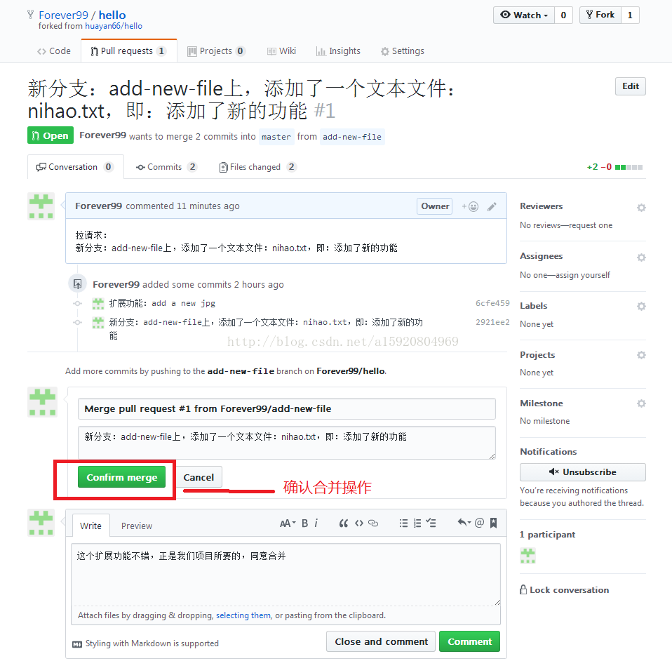This screenshot has width=672, height=668.
Task: Click the Watch count 0
Action: coord(563,15)
